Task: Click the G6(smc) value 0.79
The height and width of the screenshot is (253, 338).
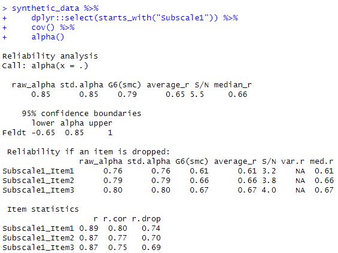Action: (x=127, y=95)
